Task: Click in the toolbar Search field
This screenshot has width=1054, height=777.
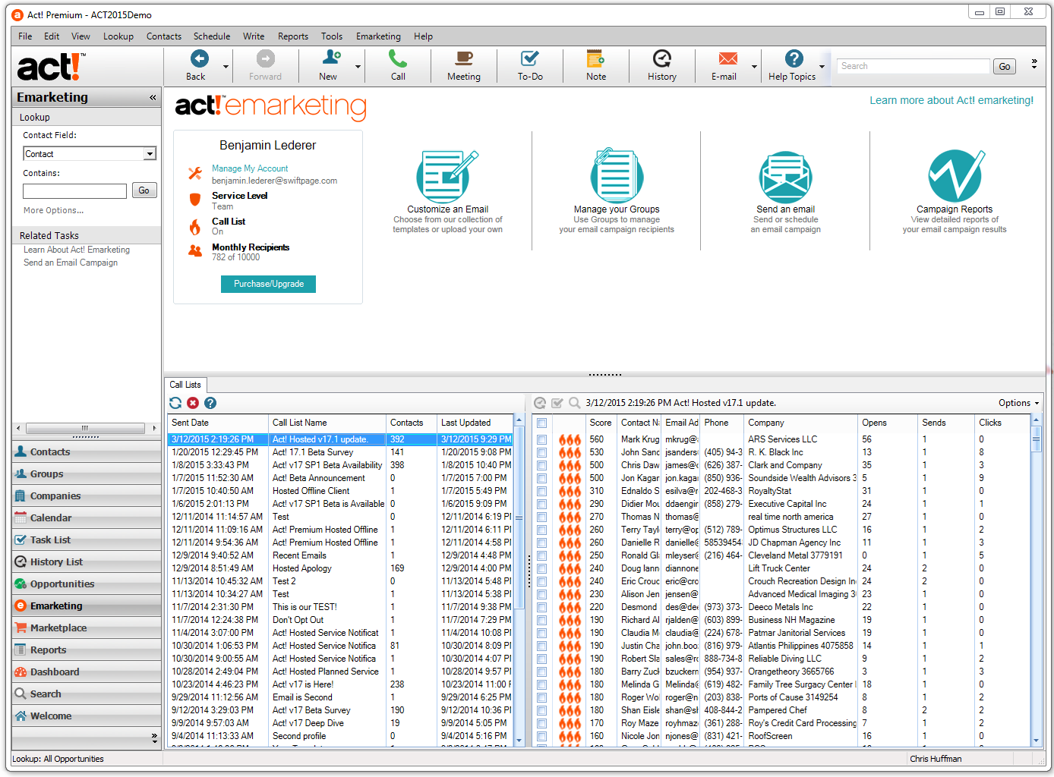Action: [913, 67]
